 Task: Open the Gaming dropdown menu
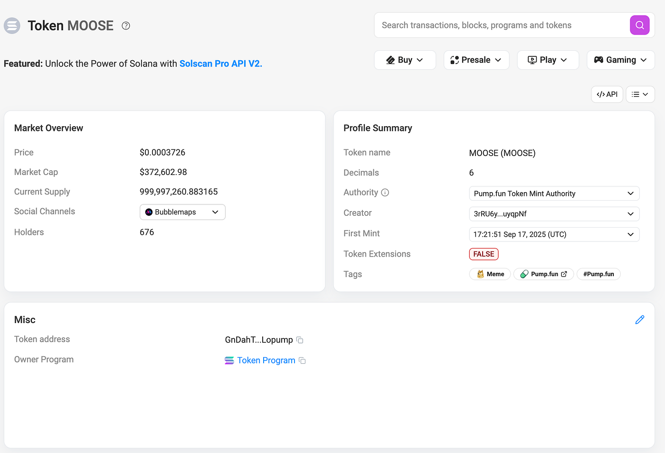[621, 60]
